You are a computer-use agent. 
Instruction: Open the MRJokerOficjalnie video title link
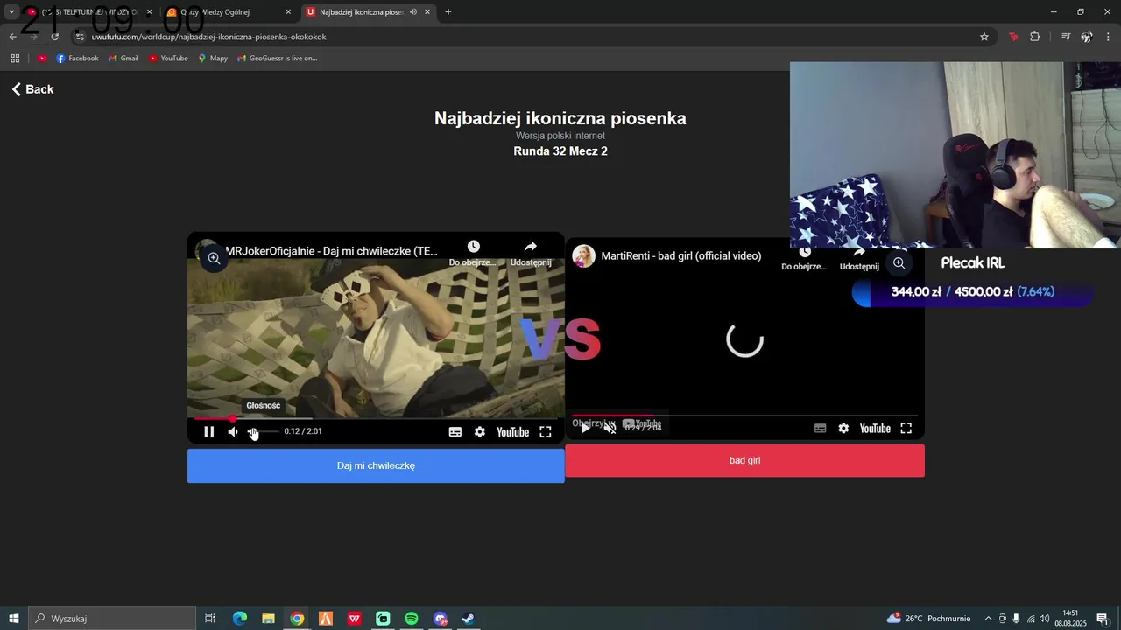[x=331, y=251]
